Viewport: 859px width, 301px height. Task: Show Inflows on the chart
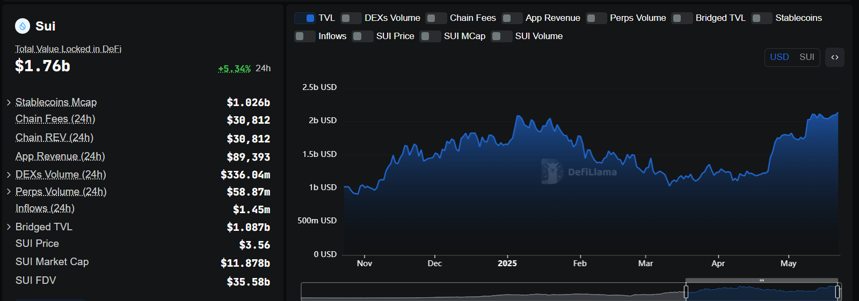pos(305,36)
